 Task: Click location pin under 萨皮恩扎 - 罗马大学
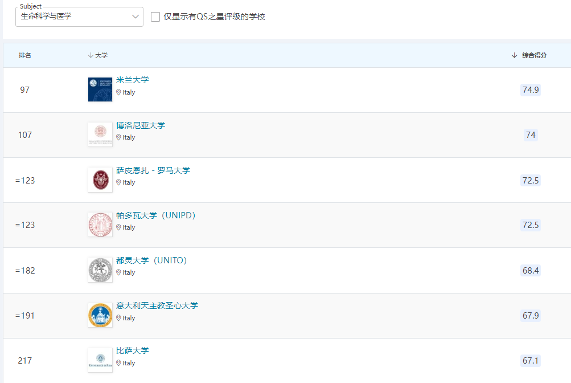[x=118, y=182]
